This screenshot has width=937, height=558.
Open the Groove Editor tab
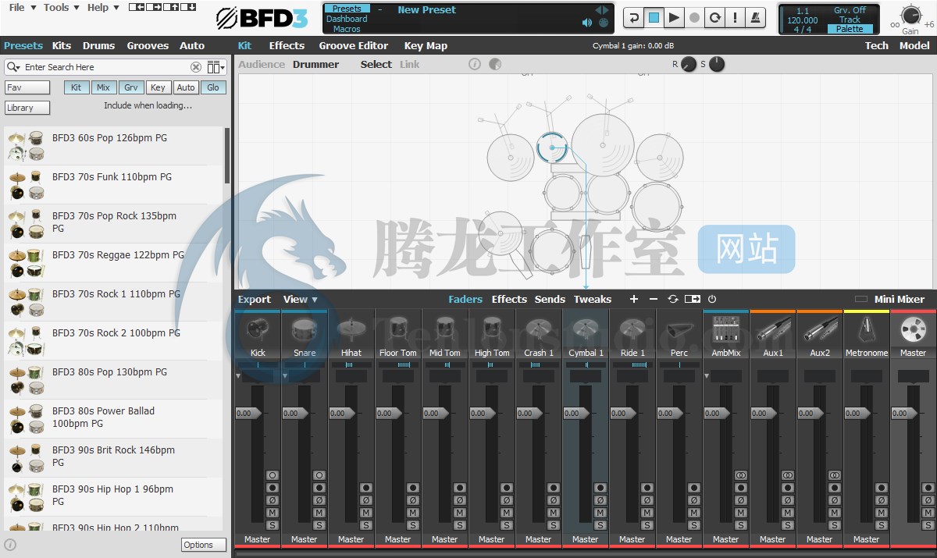tap(354, 45)
